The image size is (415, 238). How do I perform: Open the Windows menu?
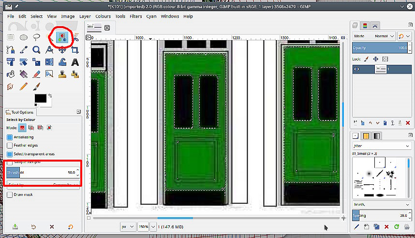click(x=170, y=16)
